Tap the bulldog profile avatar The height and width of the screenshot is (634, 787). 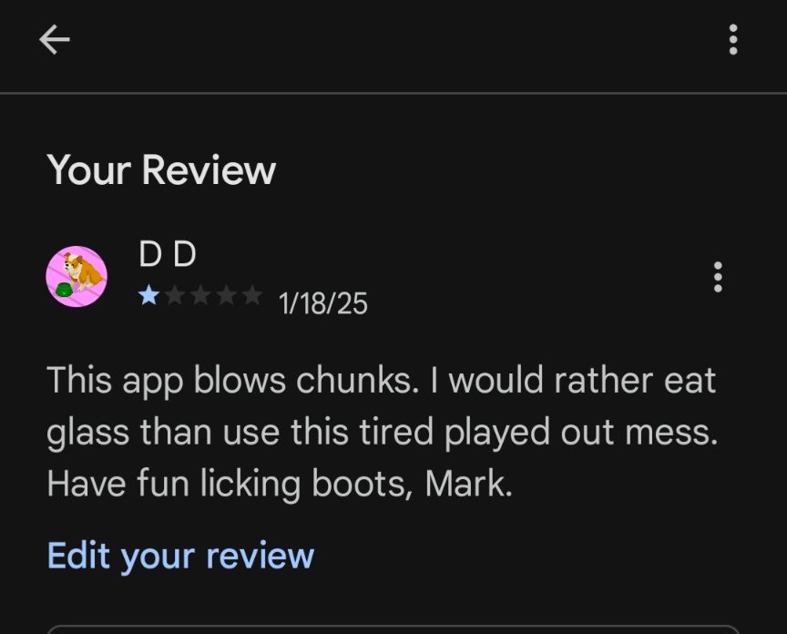point(77,276)
